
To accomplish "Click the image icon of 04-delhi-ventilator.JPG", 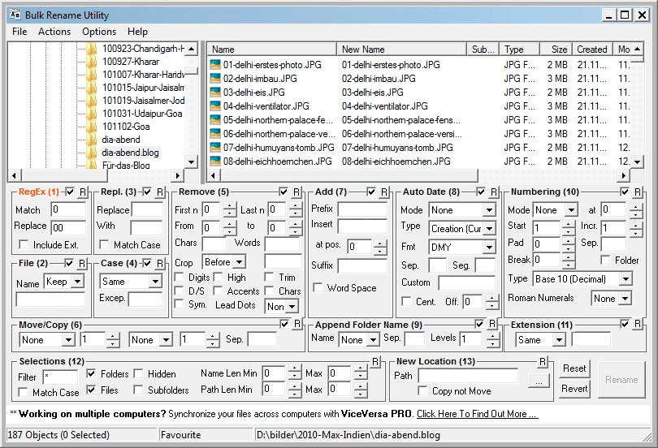I will coord(215,106).
